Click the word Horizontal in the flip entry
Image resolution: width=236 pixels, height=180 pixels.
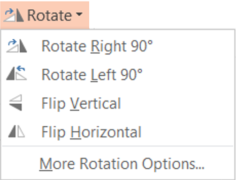[106, 132]
